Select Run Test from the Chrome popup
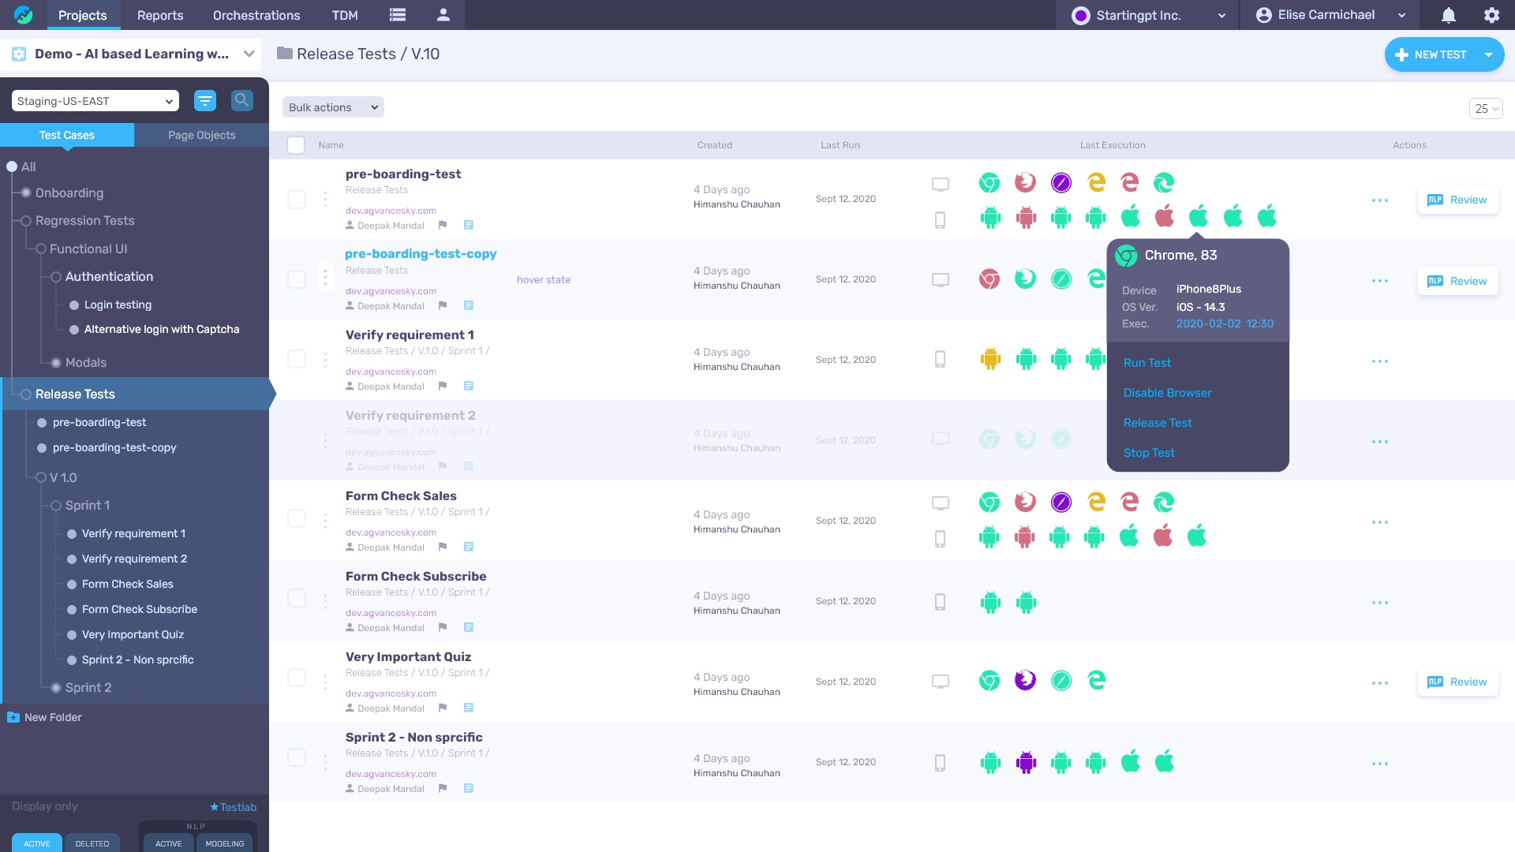Image resolution: width=1515 pixels, height=852 pixels. click(x=1147, y=363)
